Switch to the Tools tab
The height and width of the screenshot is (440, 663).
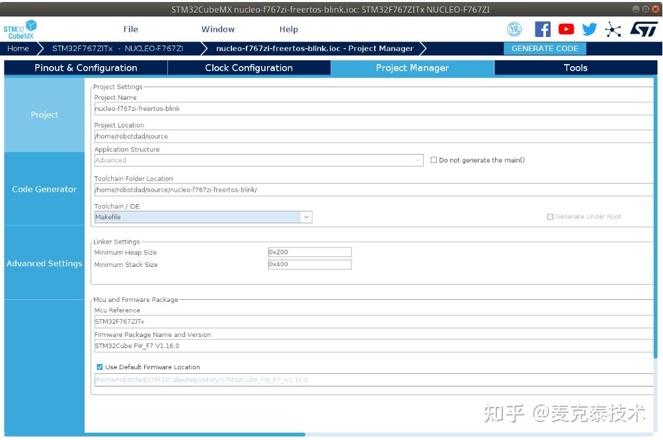[574, 67]
